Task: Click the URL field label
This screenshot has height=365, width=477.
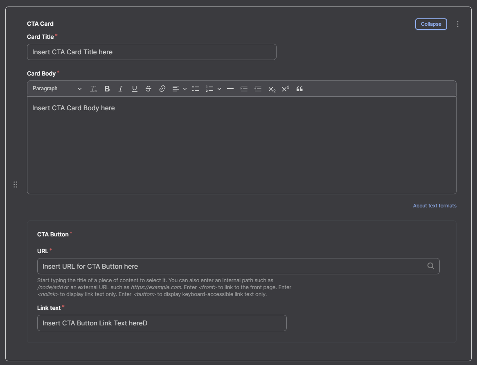Action: tap(43, 251)
